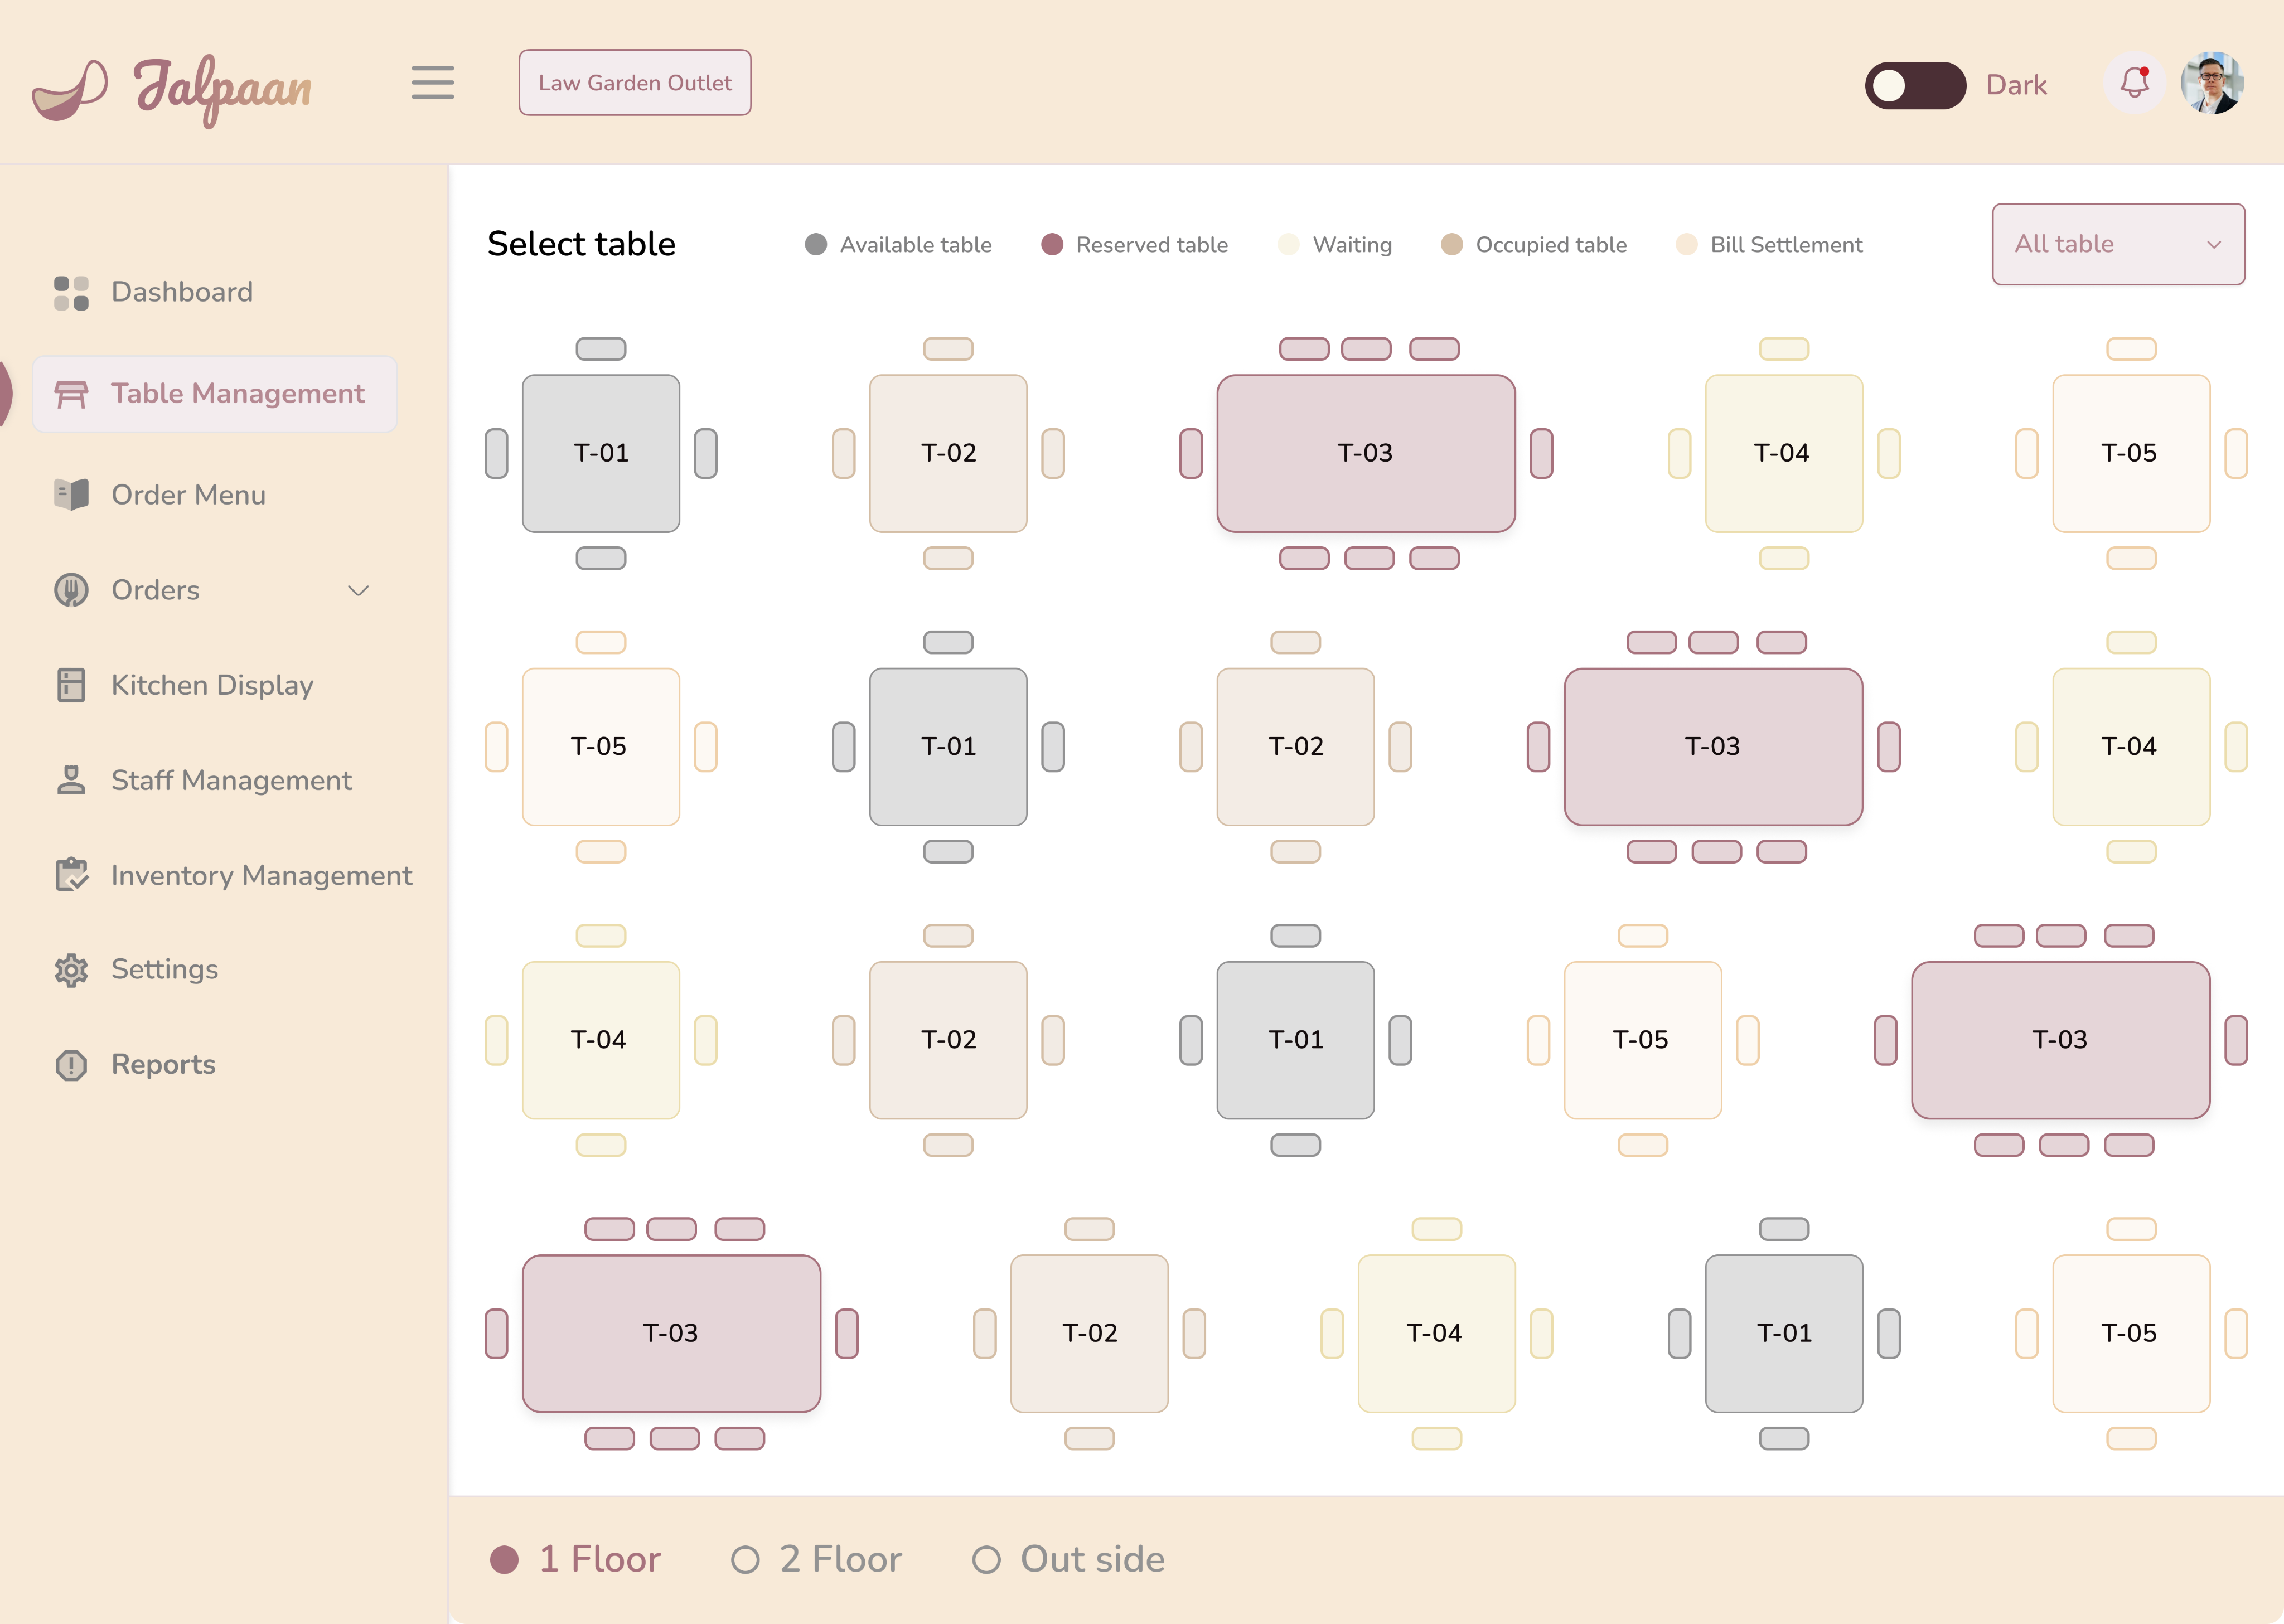Select the Out side radio option
Screen dimensions: 2284x1624
tap(987, 1560)
